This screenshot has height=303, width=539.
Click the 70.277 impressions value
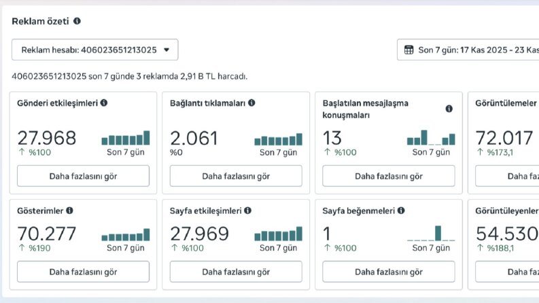pos(47,234)
